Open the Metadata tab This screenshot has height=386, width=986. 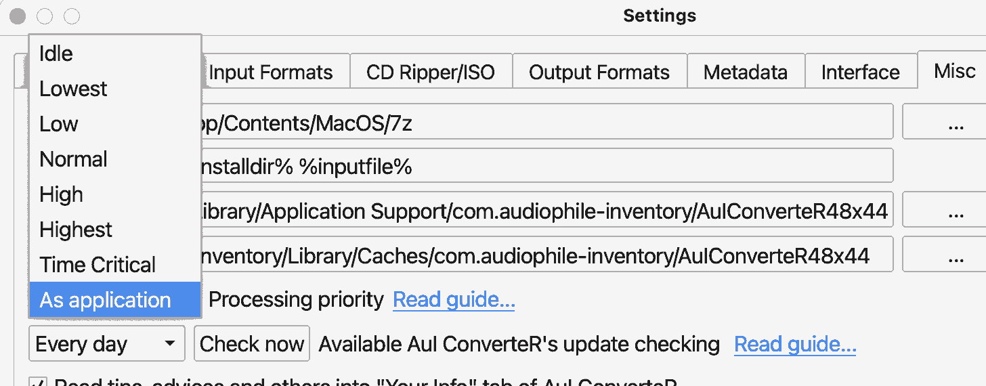746,72
